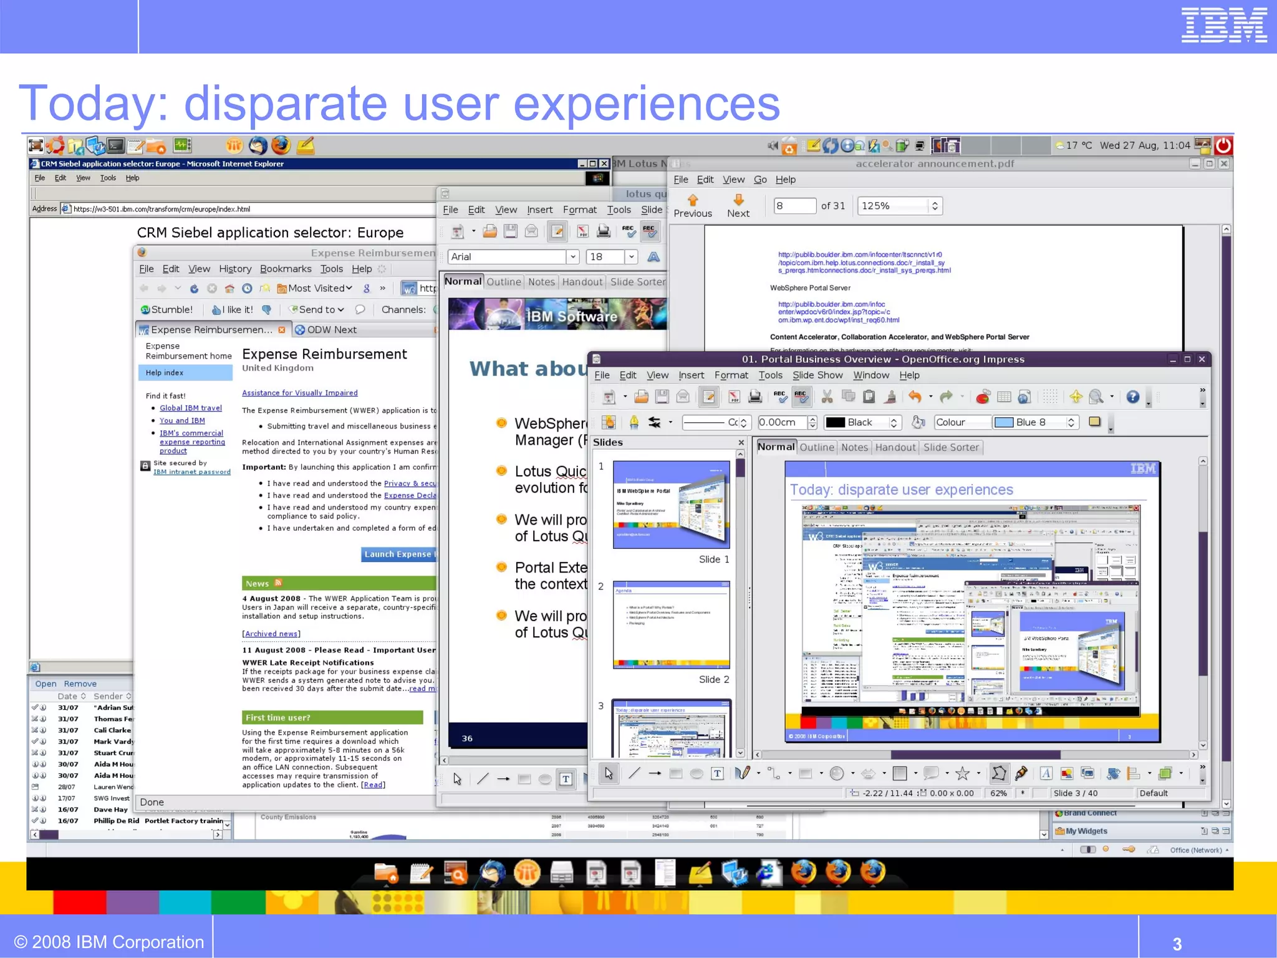
Task: Open Help question mark icon in Impress
Action: [1133, 397]
